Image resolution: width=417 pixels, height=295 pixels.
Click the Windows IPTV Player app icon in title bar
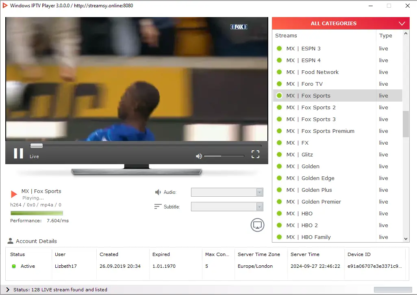tap(5, 5)
